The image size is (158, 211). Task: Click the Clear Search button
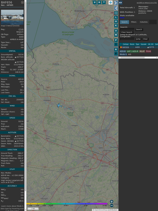click(127, 32)
